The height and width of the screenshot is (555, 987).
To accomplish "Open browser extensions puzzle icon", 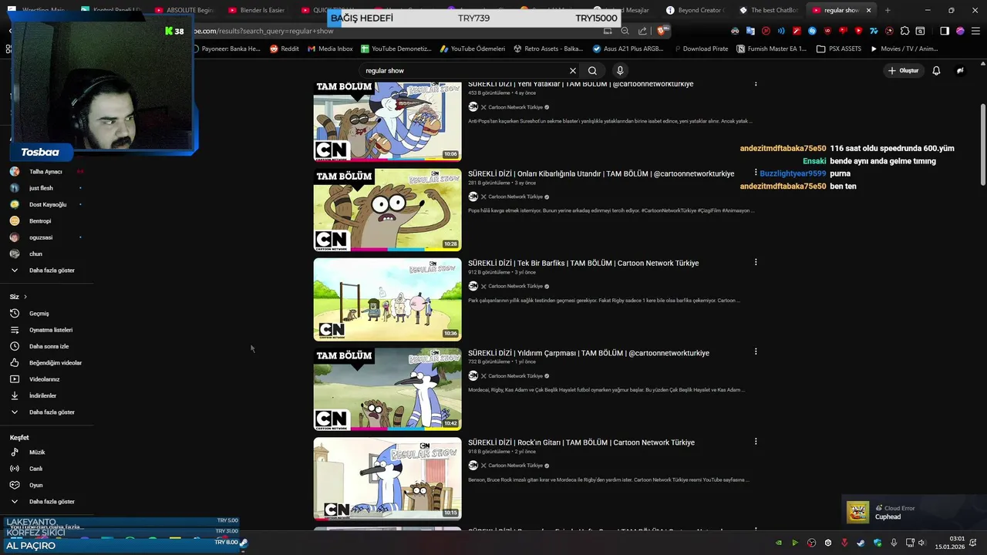I will click(x=904, y=31).
